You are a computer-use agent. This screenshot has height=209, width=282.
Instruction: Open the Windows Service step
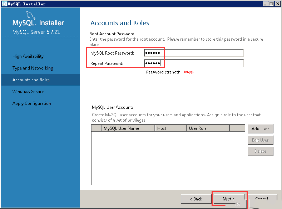28,92
